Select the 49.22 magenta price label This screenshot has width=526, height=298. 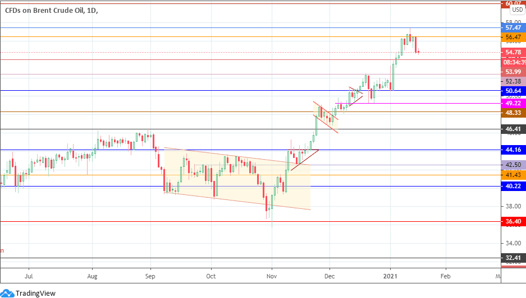coord(513,103)
